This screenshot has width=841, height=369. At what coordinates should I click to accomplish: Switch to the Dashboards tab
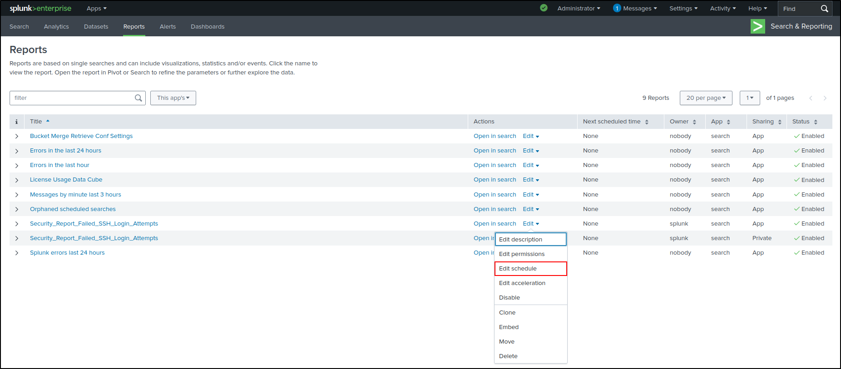tap(208, 27)
